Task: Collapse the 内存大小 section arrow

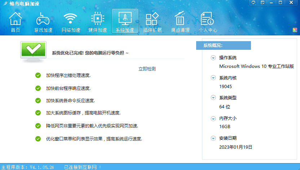Action: pyautogui.click(x=213, y=119)
